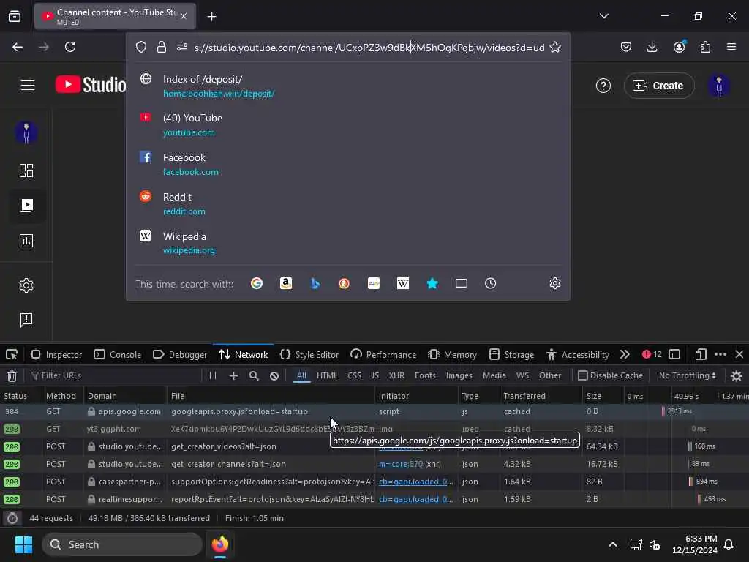Switch to the Debugger tab
This screenshot has width=749, height=562.
coord(180,355)
